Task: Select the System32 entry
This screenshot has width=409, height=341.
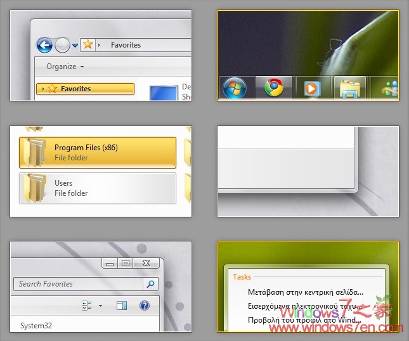Action: tap(36, 326)
